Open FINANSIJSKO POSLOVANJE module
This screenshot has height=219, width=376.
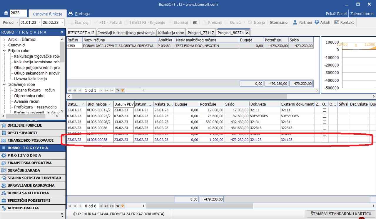coord(33,140)
